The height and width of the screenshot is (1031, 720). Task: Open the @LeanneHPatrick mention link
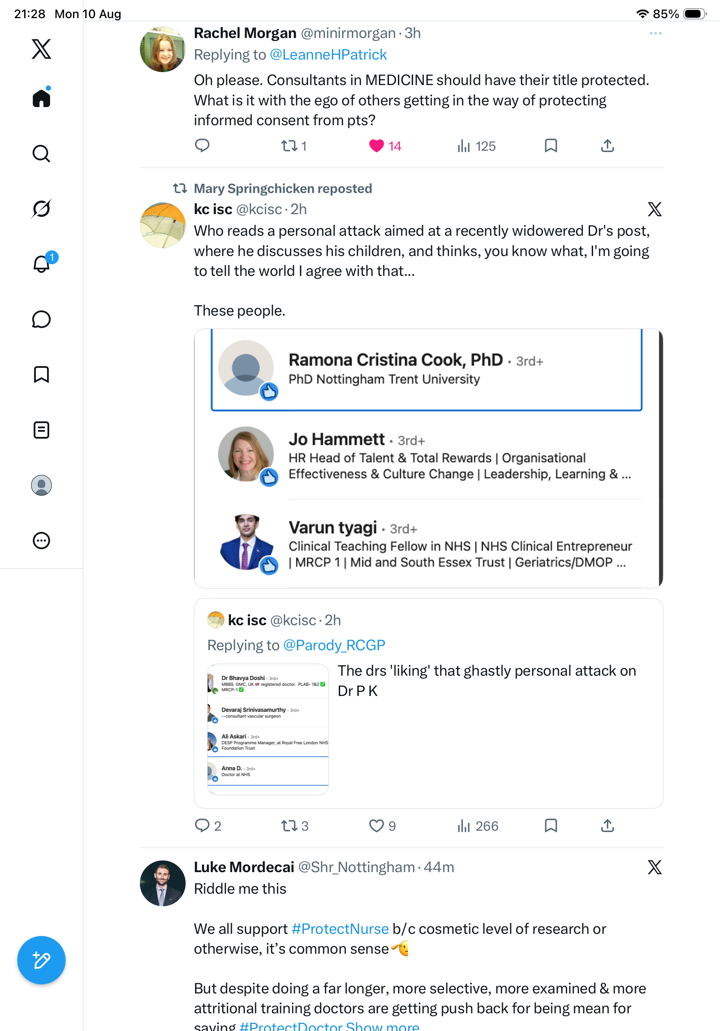point(328,55)
